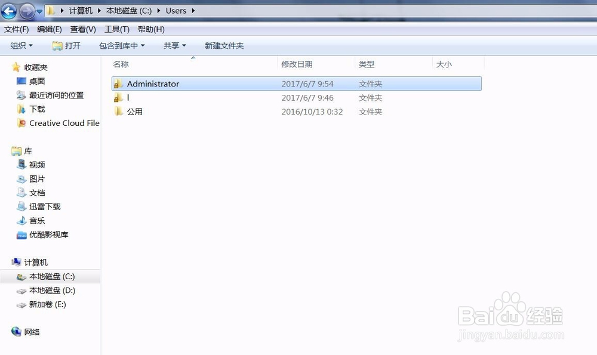Image resolution: width=597 pixels, height=355 pixels.
Task: Open the 工具(T) menu
Action: coord(117,29)
